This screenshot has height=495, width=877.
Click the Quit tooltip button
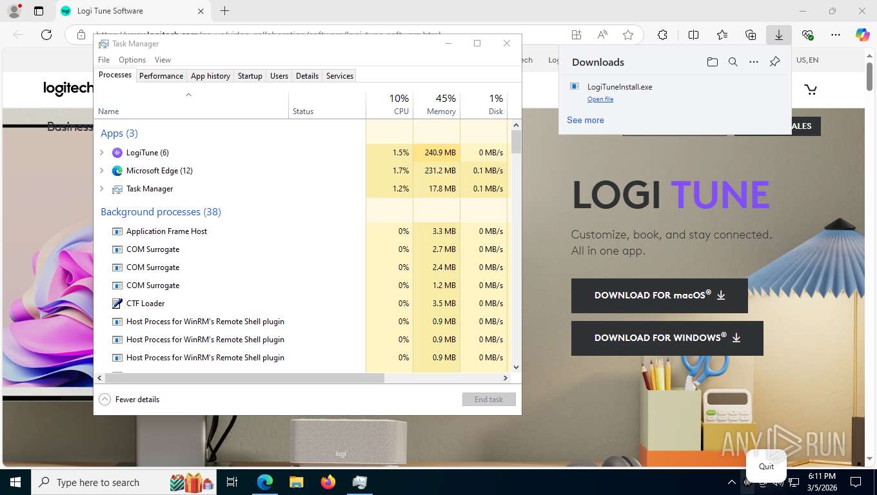click(x=766, y=467)
